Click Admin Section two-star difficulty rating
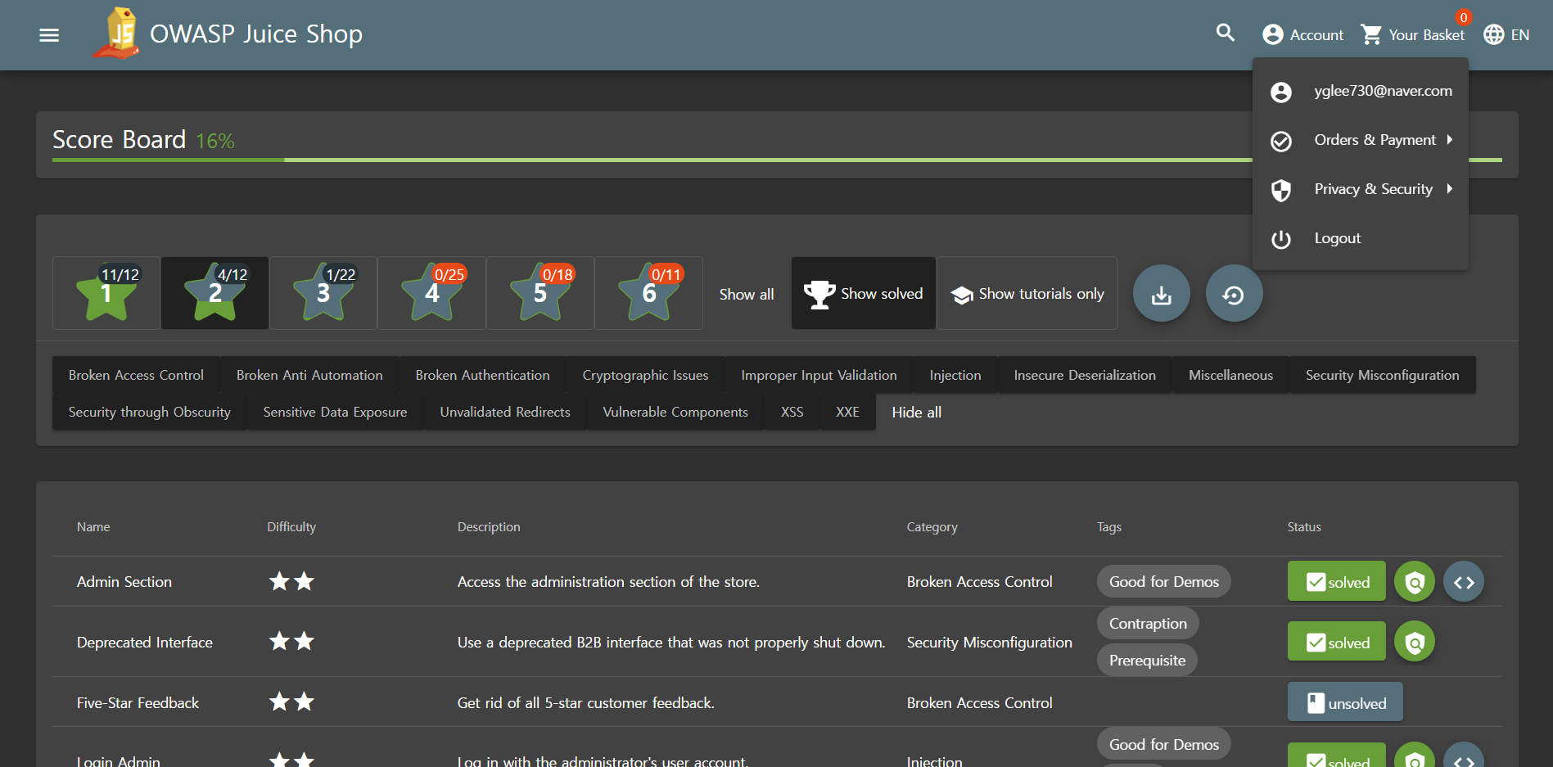Screen dimensions: 1553x767 (291, 581)
